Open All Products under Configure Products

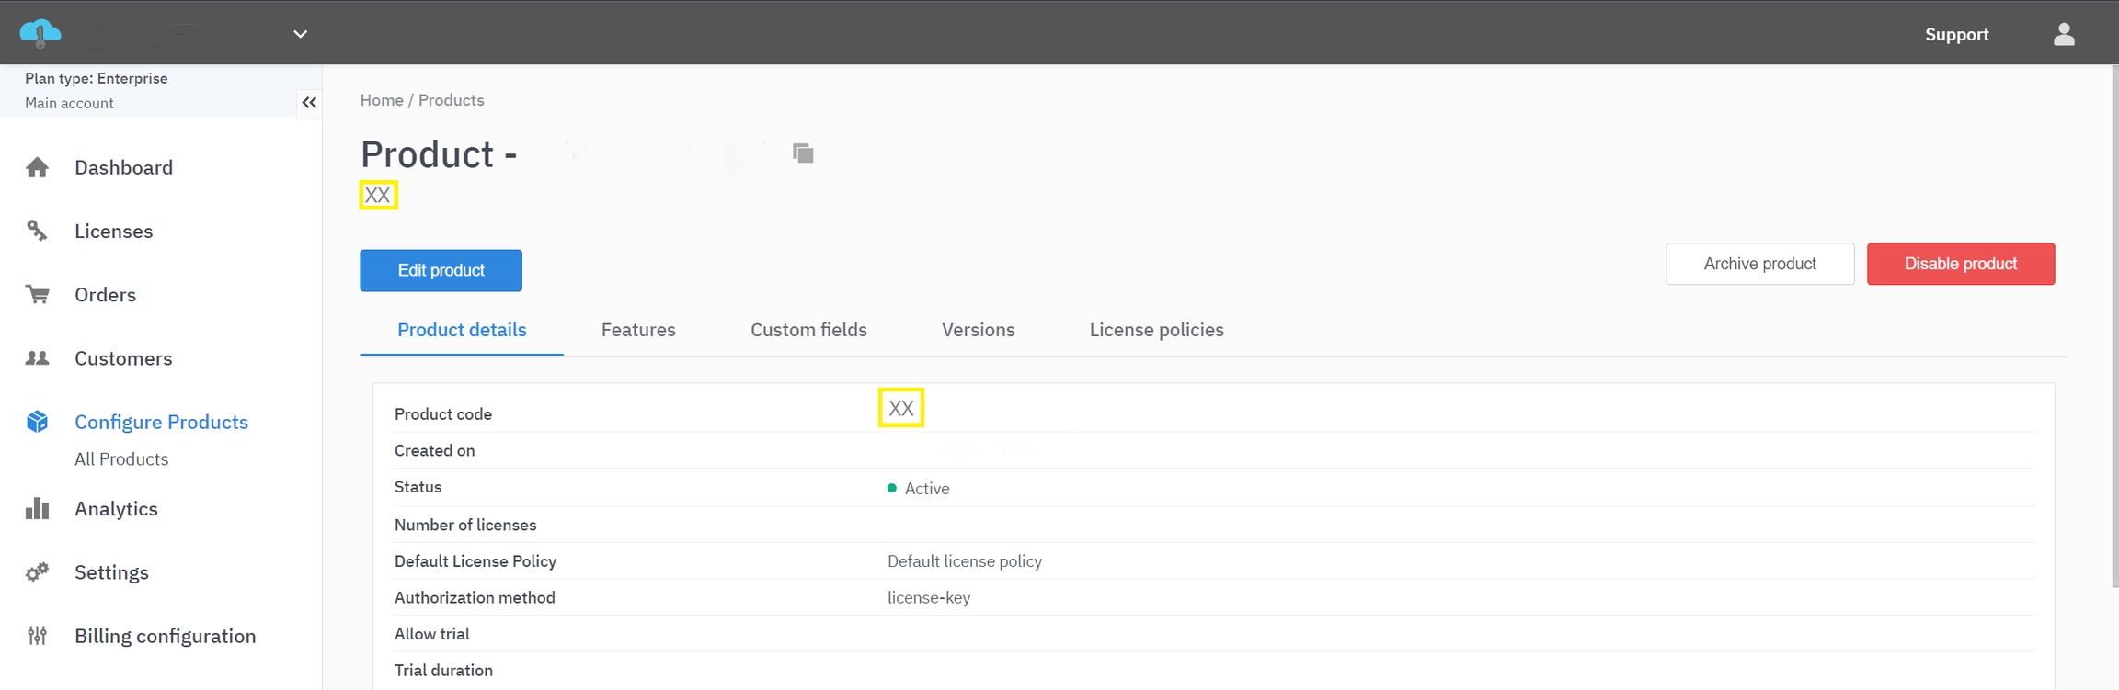pos(121,459)
